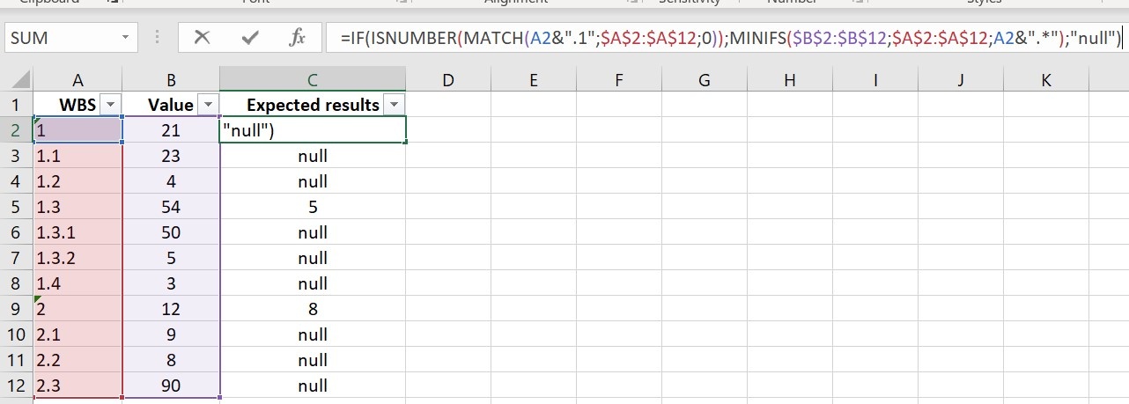Select Value cell 50
Viewport: 1129px width, 404px height.
[171, 232]
